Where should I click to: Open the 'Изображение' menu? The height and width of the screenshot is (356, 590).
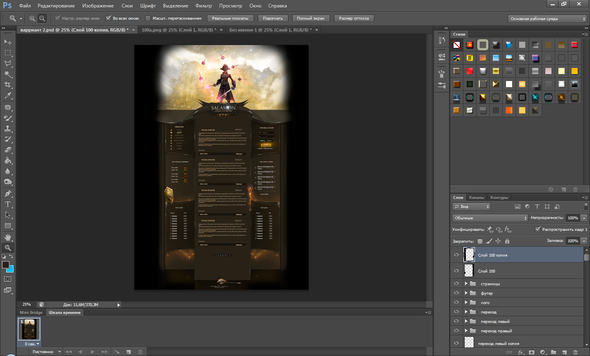click(98, 6)
